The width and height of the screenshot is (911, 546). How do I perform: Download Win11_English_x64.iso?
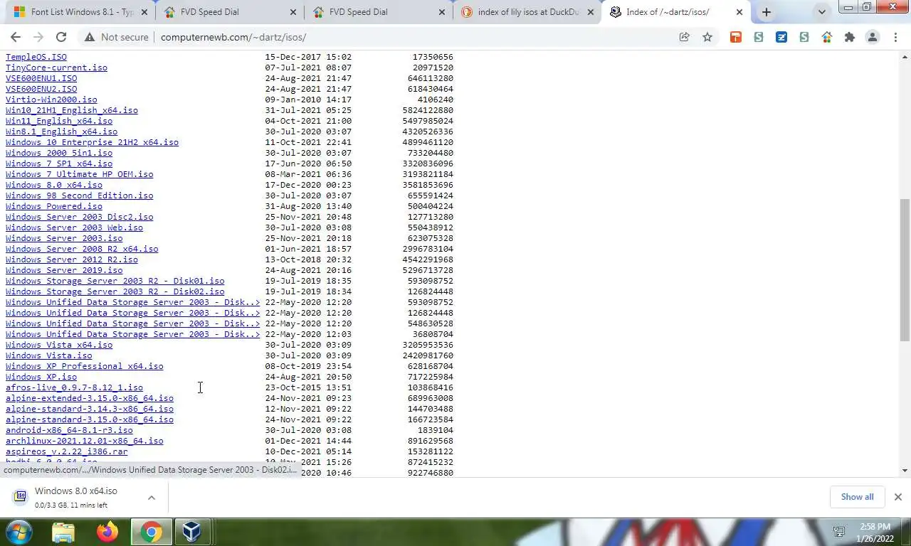(x=59, y=121)
